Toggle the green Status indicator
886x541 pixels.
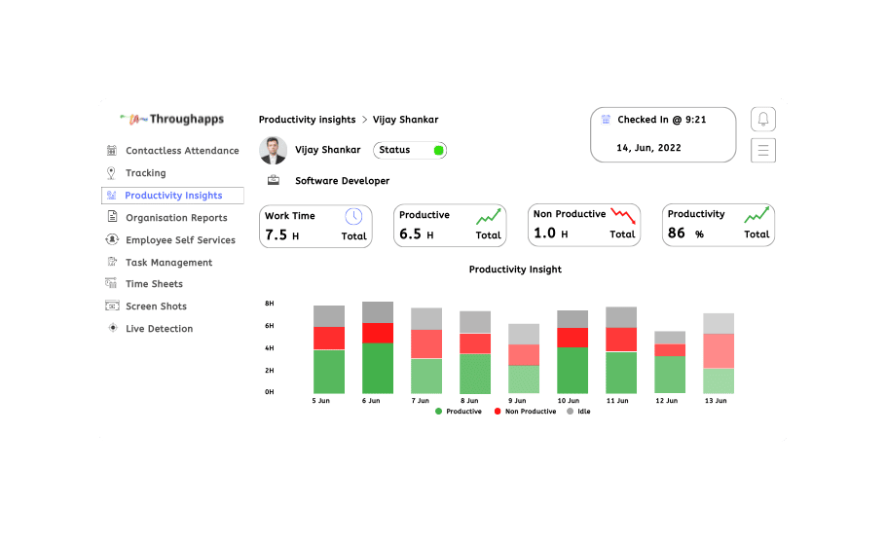438,150
